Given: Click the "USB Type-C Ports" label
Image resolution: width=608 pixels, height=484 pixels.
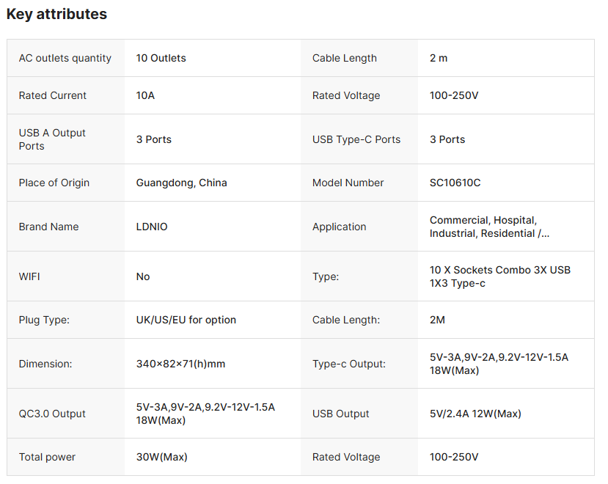Looking at the screenshot, I should click(x=356, y=139).
